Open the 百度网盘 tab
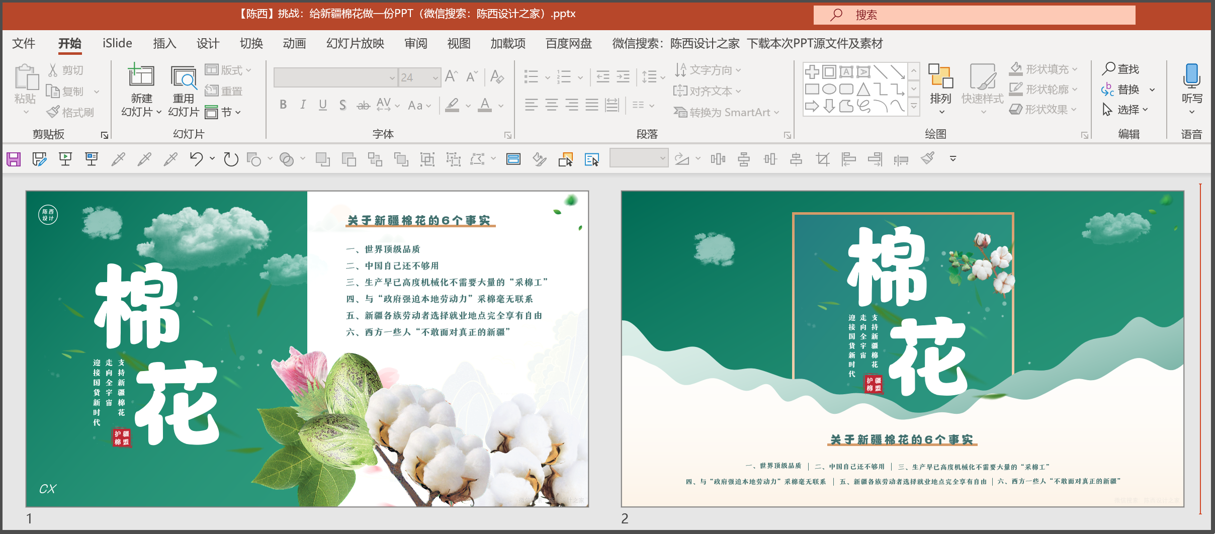Screen dimensions: 1215x534 (569, 43)
